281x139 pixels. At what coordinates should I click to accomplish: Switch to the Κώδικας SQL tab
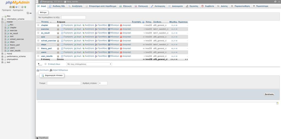(x=57, y=6)
